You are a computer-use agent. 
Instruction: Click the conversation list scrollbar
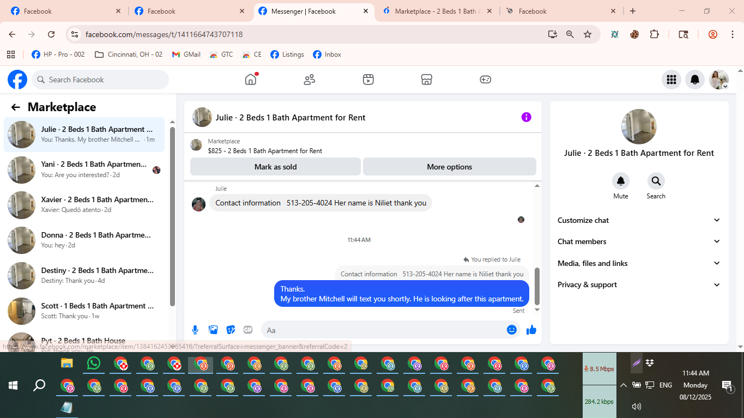click(173, 216)
